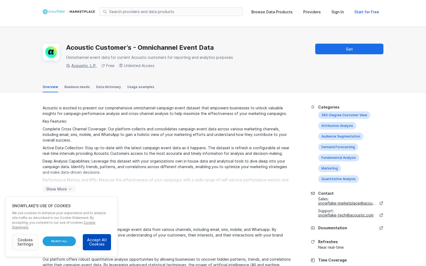Viewport: 426px width, 266px height.
Task: Open the Business needs tab
Action: (77, 87)
